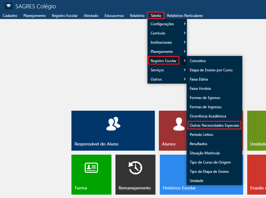Click the person silhouette icon on Alunos tile
This screenshot has height=198, width=266.
point(179,124)
